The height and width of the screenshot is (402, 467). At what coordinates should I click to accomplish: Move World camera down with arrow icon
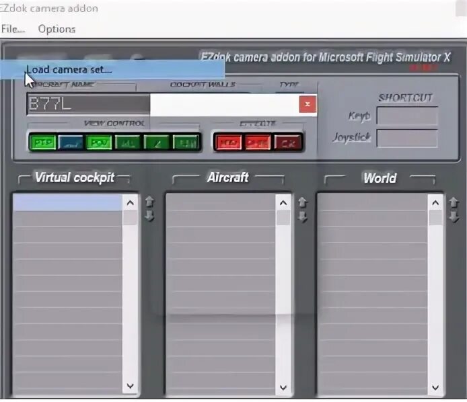tap(454, 216)
